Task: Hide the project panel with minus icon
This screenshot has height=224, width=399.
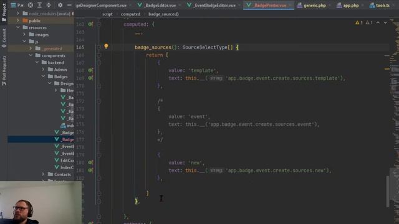Action: pyautogui.click(x=69, y=5)
